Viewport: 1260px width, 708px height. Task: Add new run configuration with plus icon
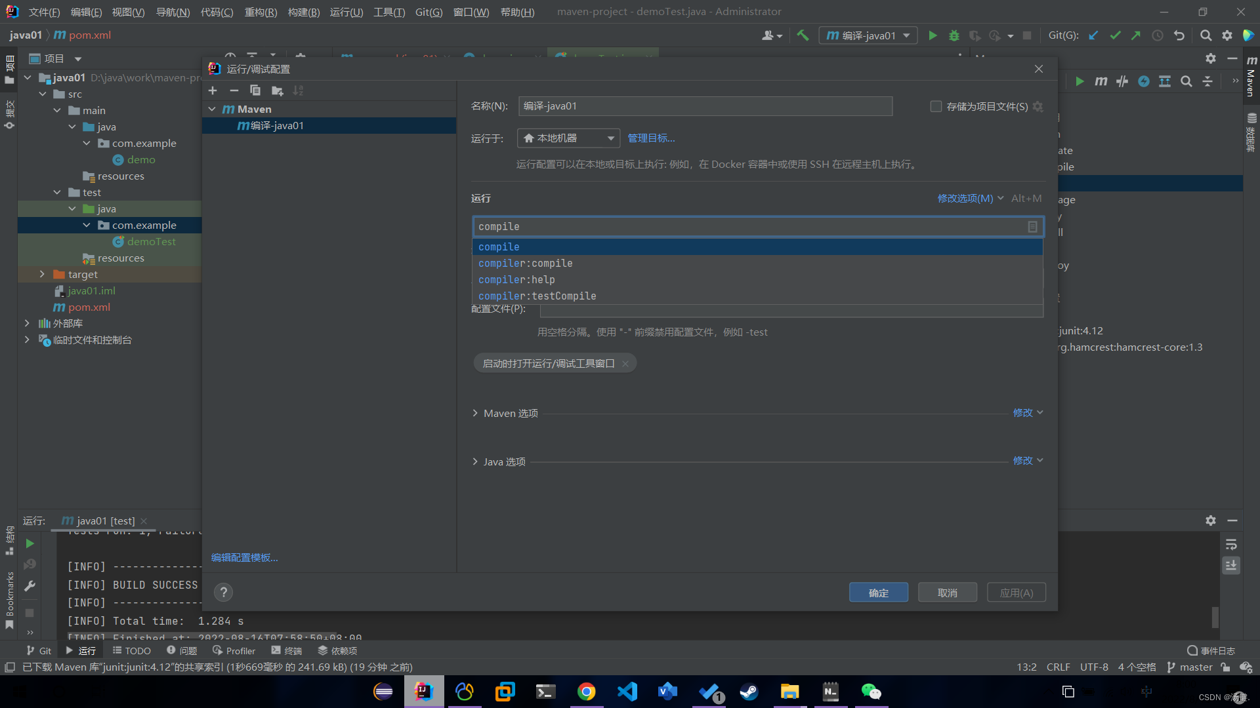213,90
